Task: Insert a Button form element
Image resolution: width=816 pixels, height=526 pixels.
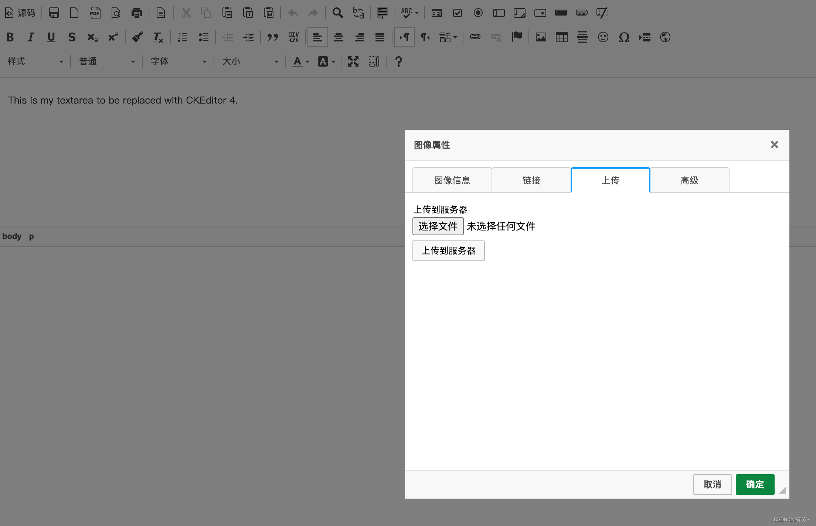Action: (561, 13)
